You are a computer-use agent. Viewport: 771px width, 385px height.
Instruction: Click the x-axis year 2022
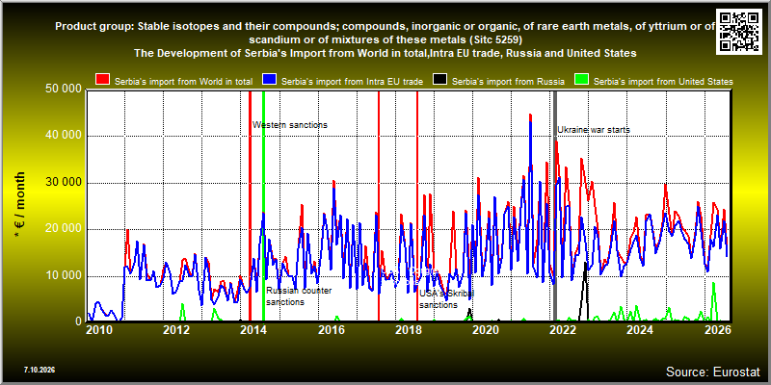pyautogui.click(x=564, y=329)
